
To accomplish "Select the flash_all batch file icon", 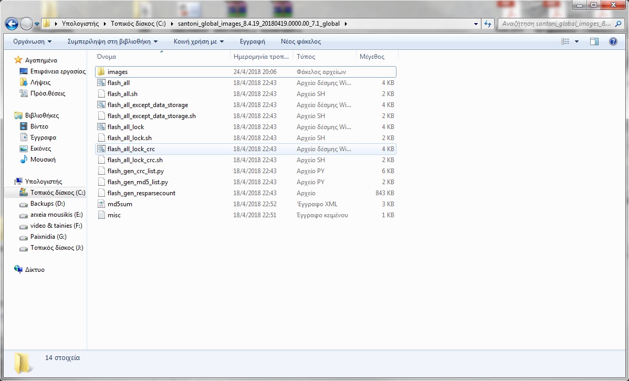I will point(101,83).
